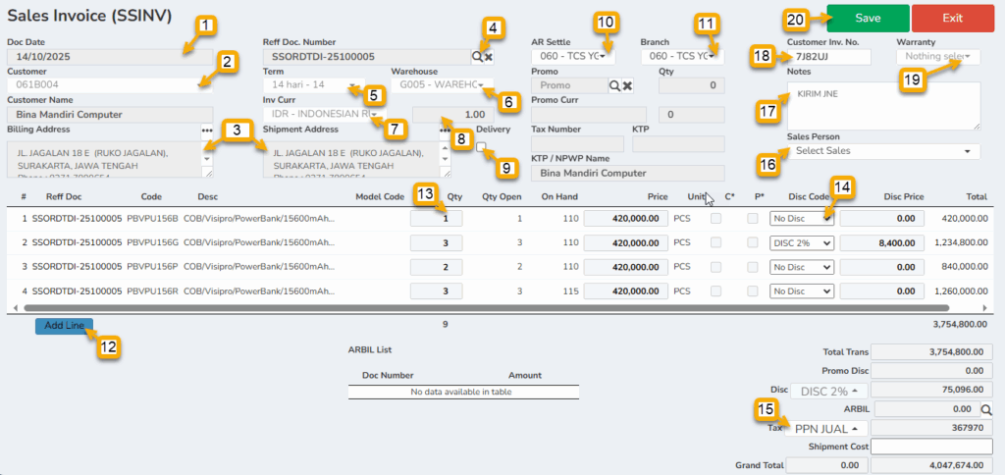Check the P* box in row 2
This screenshot has height=475, width=1005.
[752, 242]
